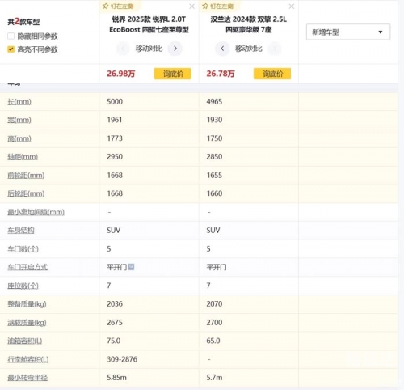Screen dimensions: 404x390
Task: Open the 车身结构 parameter link
Action: point(21,231)
